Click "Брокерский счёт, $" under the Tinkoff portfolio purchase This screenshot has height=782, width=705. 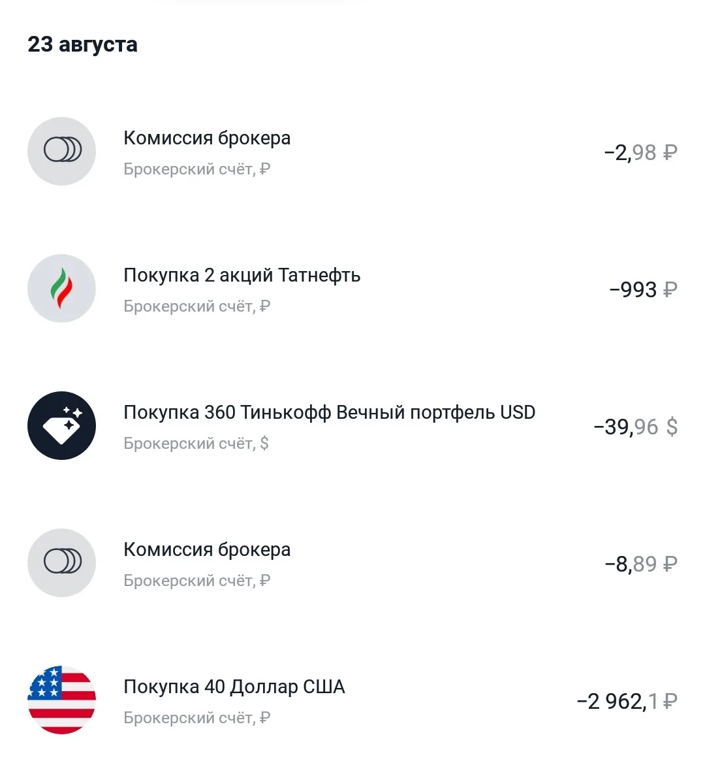coord(196,443)
